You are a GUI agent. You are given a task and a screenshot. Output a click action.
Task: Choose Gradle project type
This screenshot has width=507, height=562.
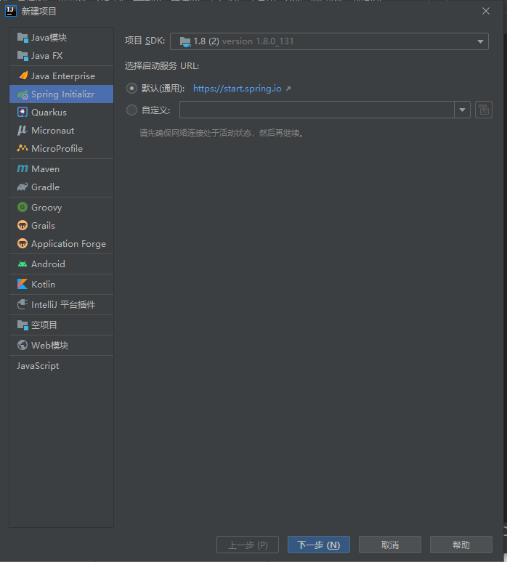point(61,187)
